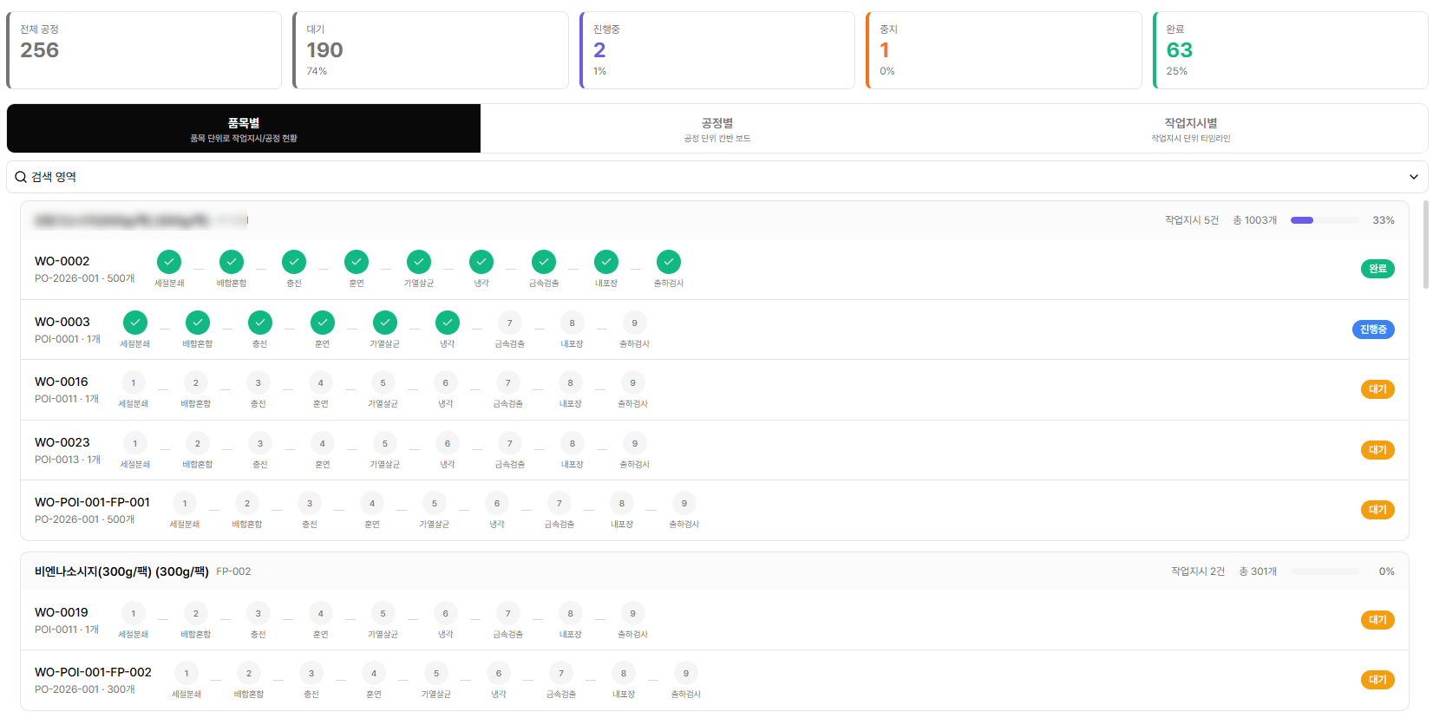The height and width of the screenshot is (718, 1433).
Task: Select step 1 세절분쇄 in WO-0016 row
Action: 134,382
